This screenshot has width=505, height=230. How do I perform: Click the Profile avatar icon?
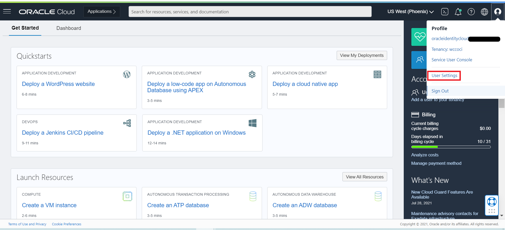pyautogui.click(x=498, y=12)
